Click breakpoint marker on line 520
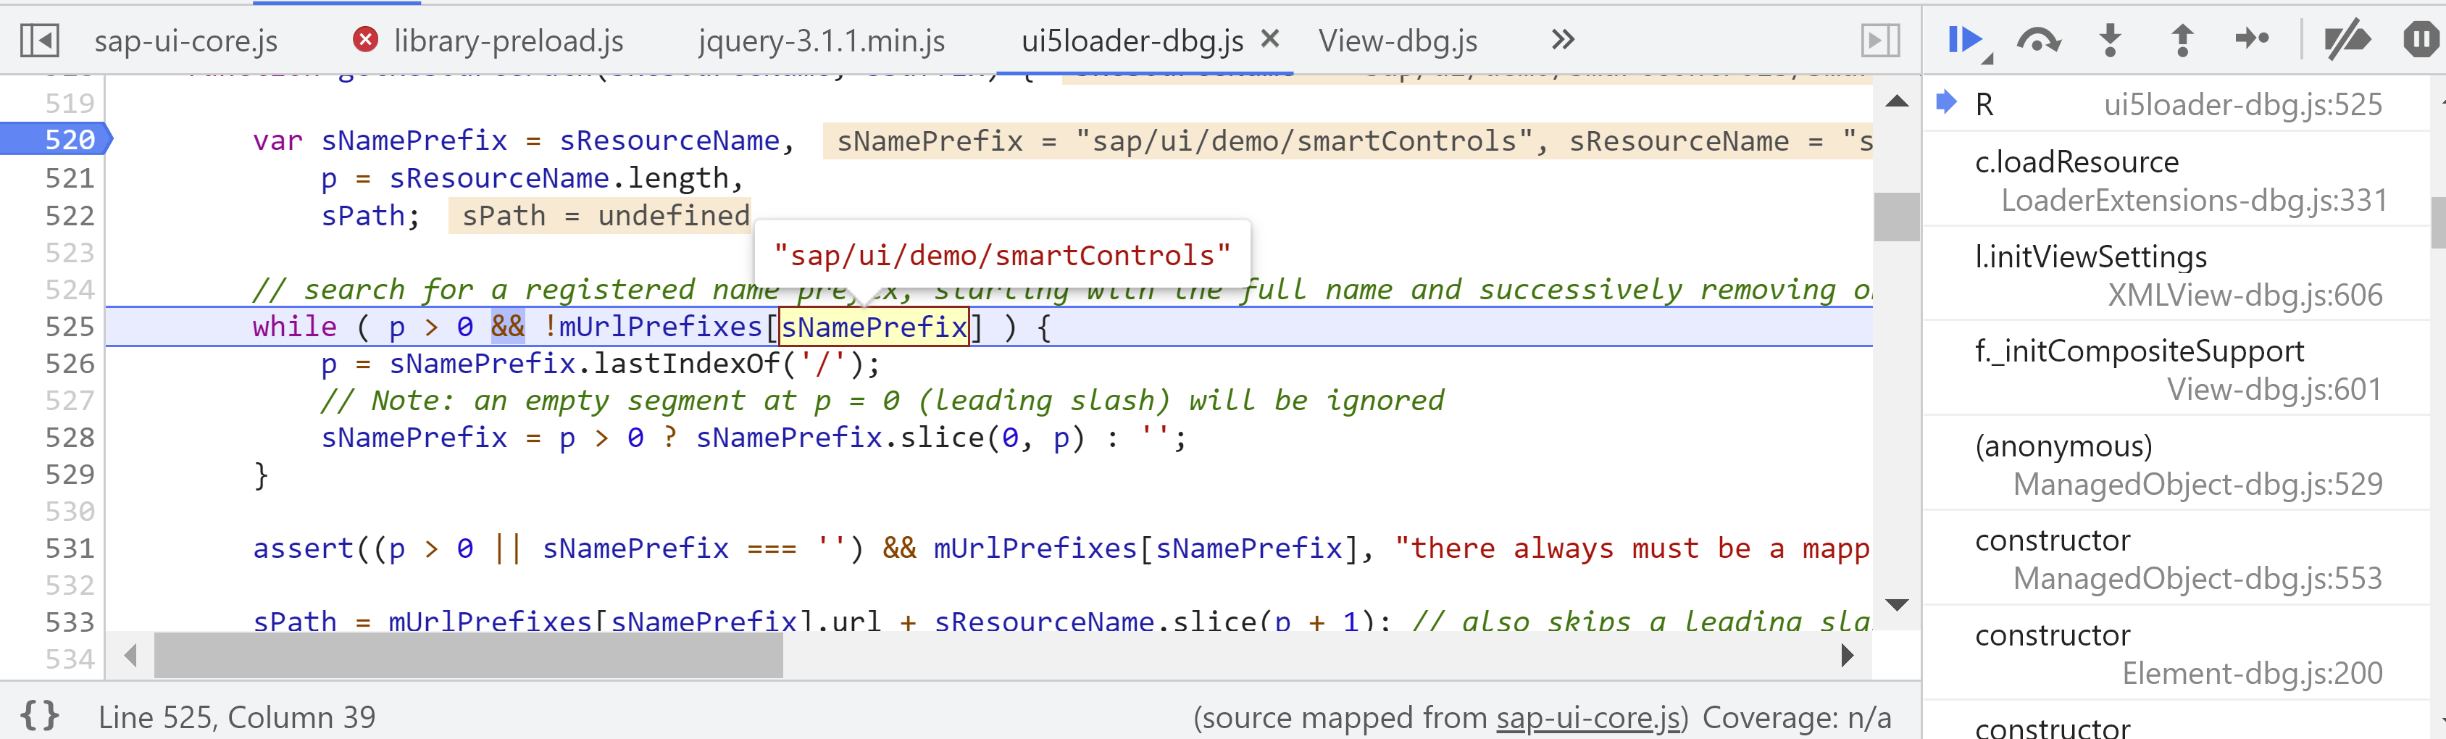 [x=56, y=140]
